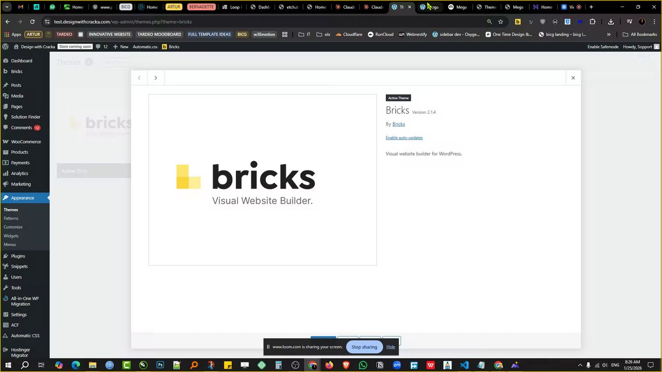The height and width of the screenshot is (372, 662).
Task: Open Solution Finder menu item
Action: click(25, 117)
